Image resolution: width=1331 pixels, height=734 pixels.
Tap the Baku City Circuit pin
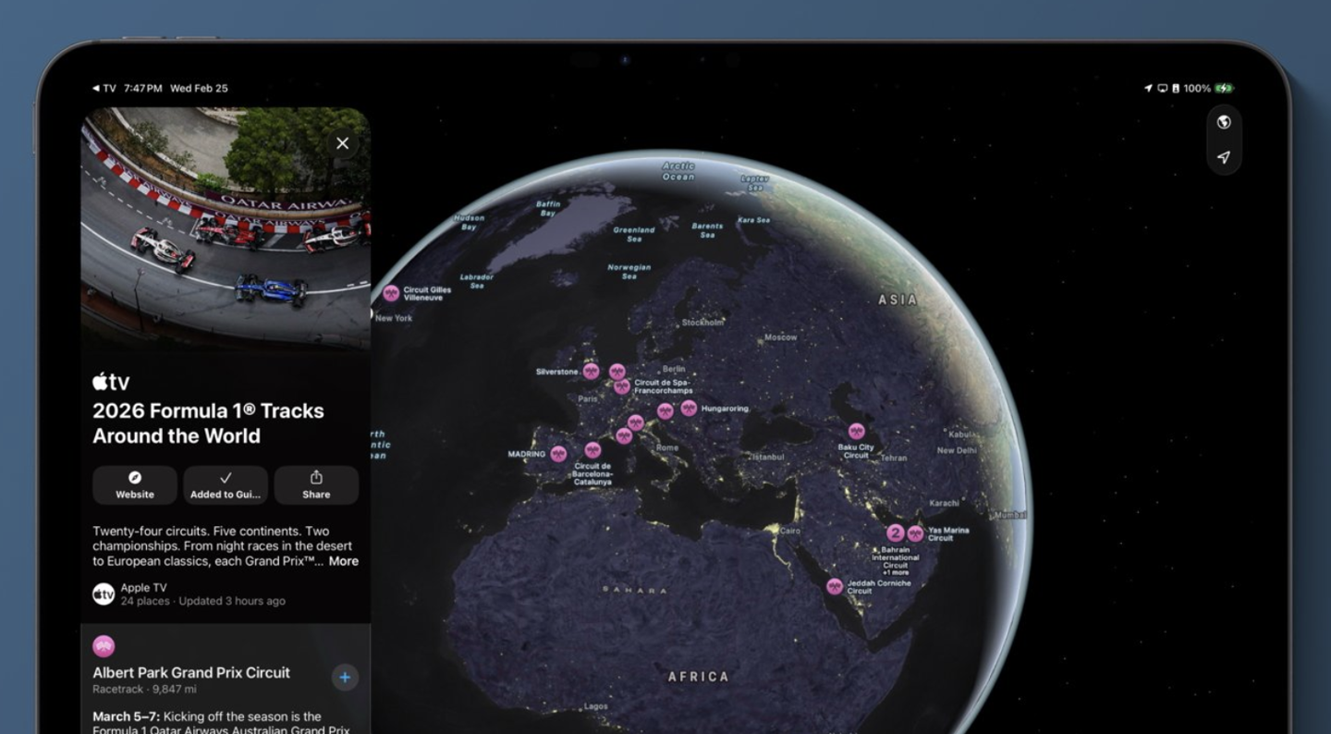click(x=856, y=432)
